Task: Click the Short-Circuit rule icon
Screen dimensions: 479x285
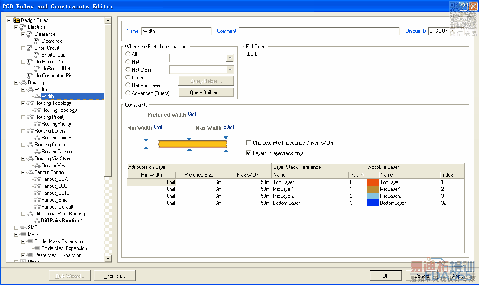Action: coord(30,48)
